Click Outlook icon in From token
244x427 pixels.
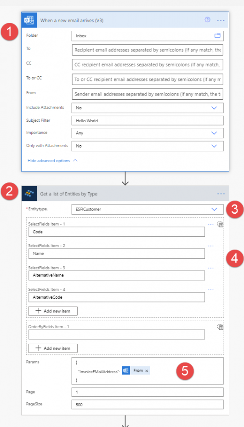126,370
